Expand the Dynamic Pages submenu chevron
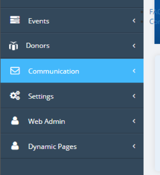Screen dimensions: 160x175 pos(134,146)
